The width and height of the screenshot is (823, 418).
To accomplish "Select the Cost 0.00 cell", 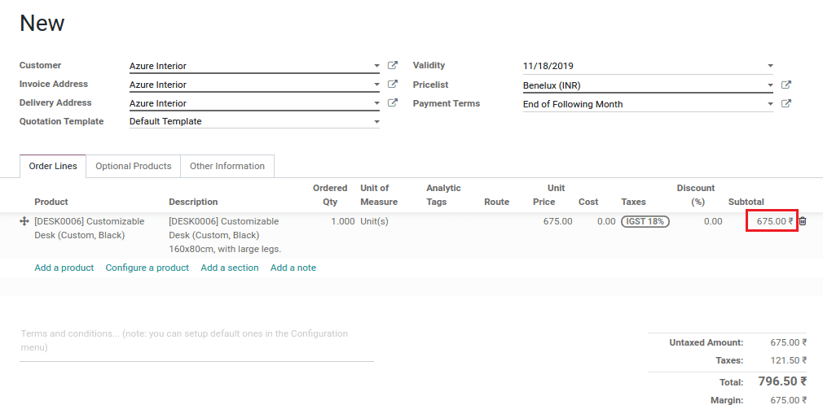I will click(606, 221).
